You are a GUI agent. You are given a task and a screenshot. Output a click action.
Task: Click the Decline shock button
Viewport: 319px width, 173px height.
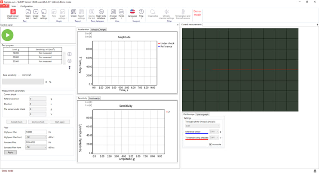click(38, 122)
